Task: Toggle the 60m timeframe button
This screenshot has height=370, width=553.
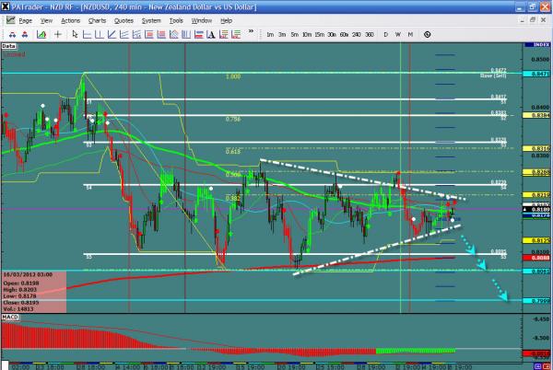Action: coord(342,34)
